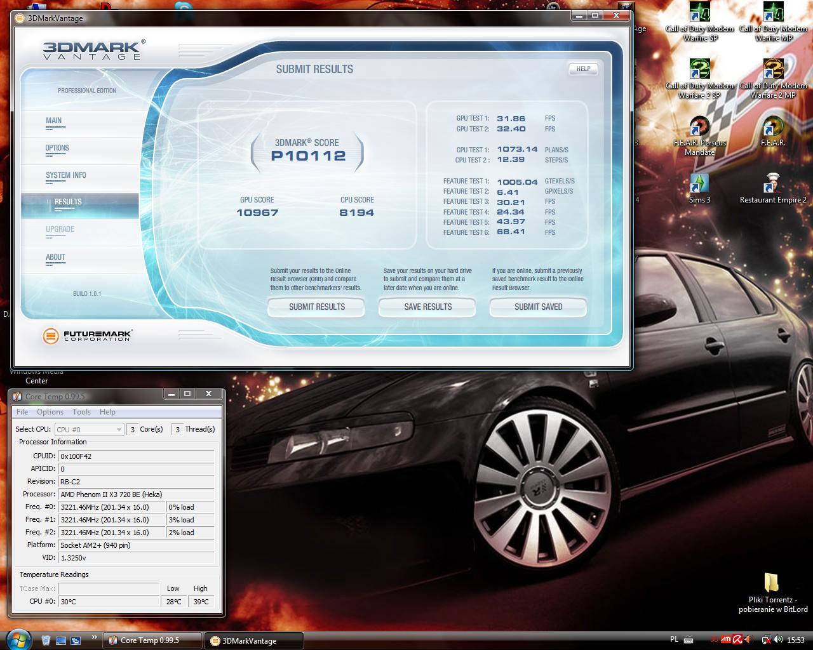The width and height of the screenshot is (813, 650).
Task: Expand the Quick Launch overflow chevron
Action: [95, 637]
